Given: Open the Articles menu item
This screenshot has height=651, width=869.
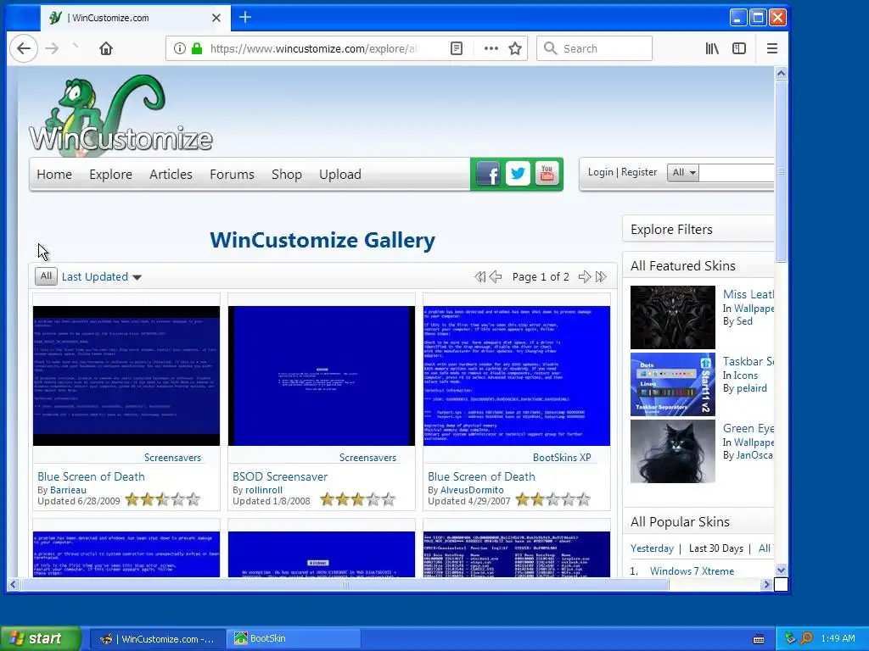Looking at the screenshot, I should coord(171,175).
